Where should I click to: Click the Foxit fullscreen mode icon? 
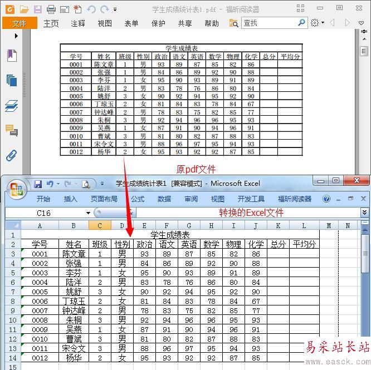[x=300, y=8]
